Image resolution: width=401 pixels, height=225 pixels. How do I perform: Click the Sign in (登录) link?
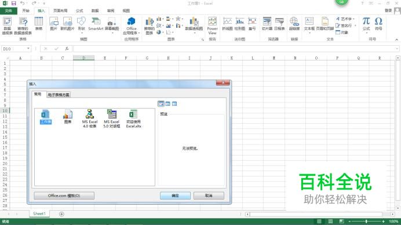(x=388, y=10)
